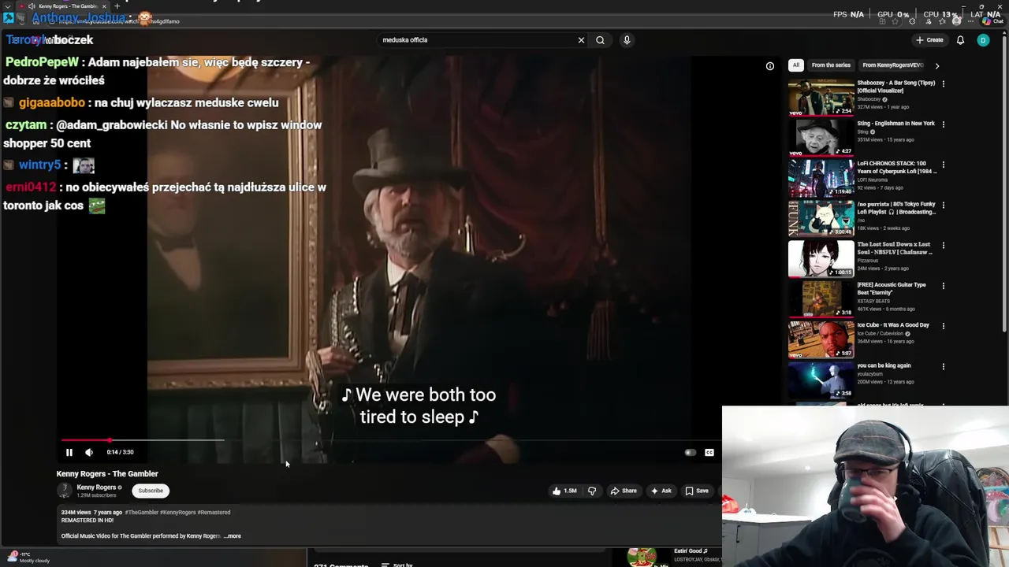This screenshot has height=567, width=1009.
Task: Save the video to a playlist
Action: tap(697, 491)
